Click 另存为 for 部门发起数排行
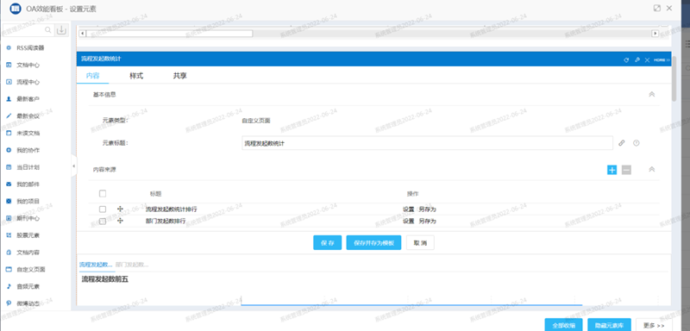 pos(427,222)
